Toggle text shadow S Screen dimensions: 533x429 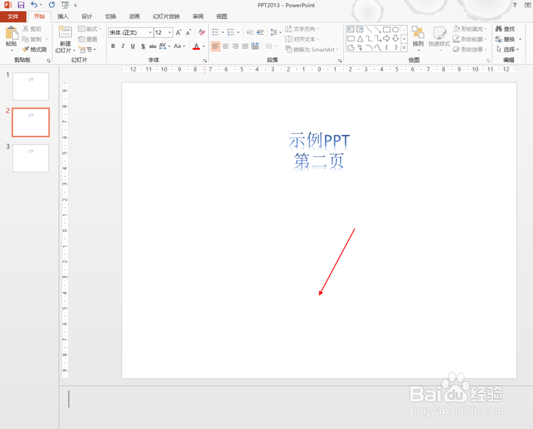[143, 46]
